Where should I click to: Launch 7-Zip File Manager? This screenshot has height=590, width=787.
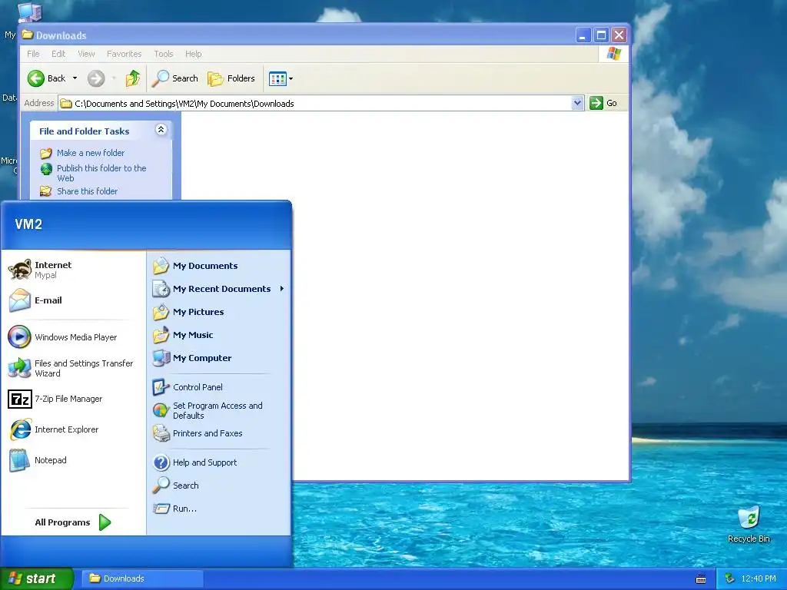coord(74,399)
